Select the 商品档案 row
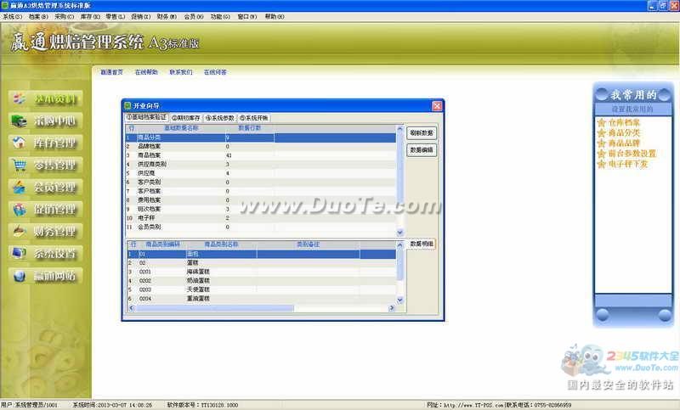 (261, 155)
